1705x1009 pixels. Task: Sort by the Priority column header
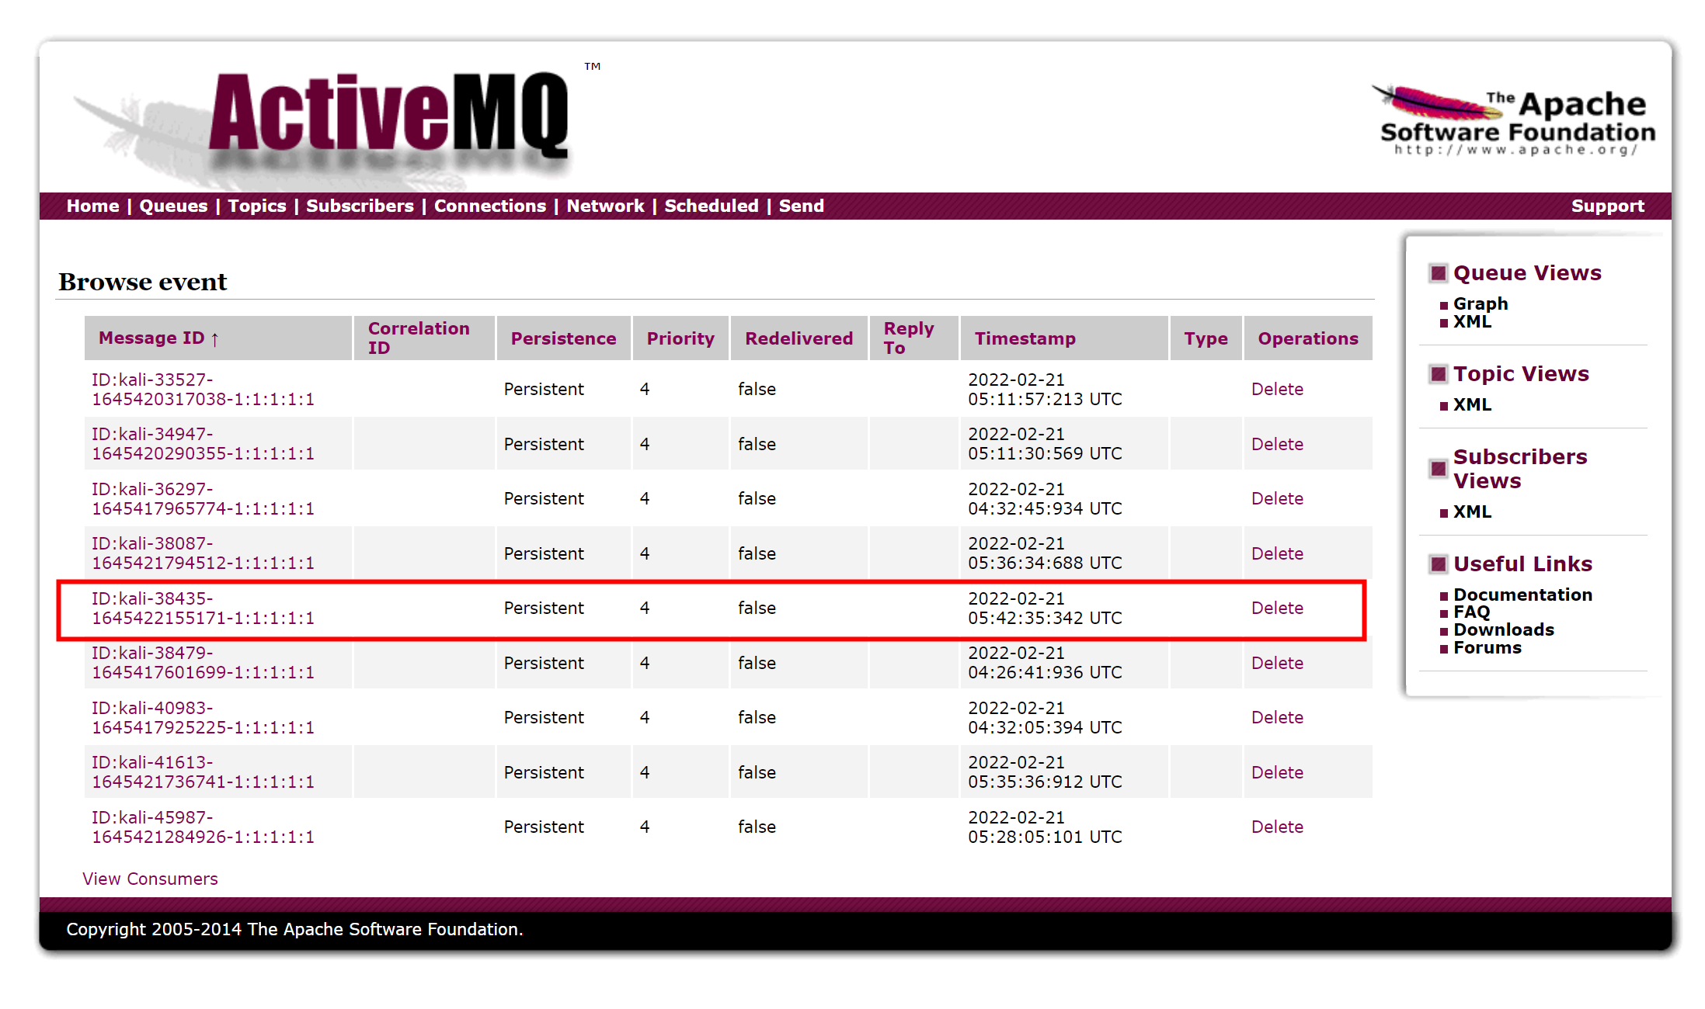coord(680,338)
